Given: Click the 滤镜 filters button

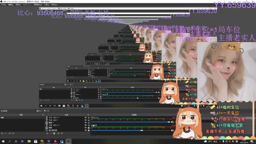Looking at the screenshot, I should tap(47, 111).
